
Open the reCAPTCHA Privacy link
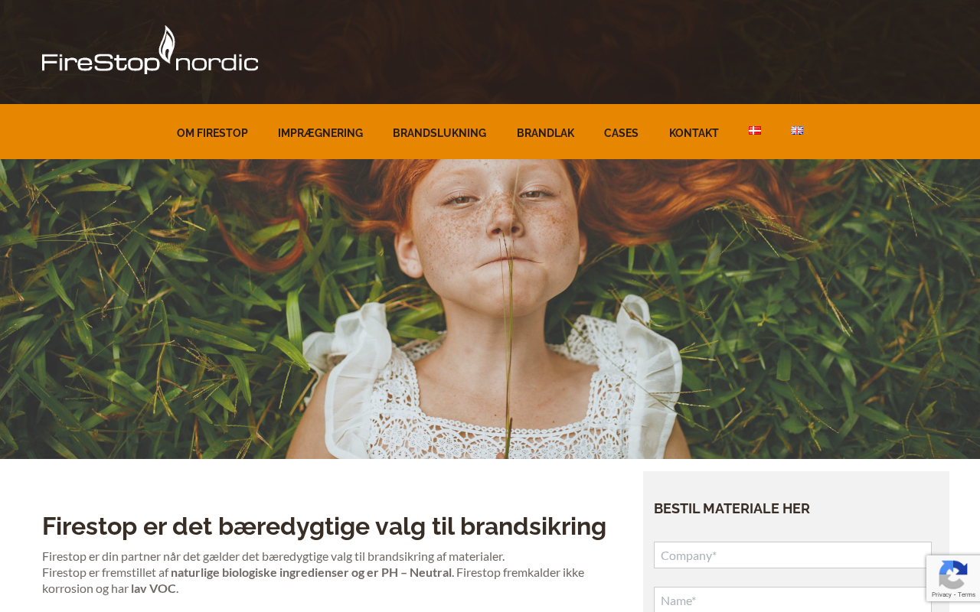[x=941, y=594]
